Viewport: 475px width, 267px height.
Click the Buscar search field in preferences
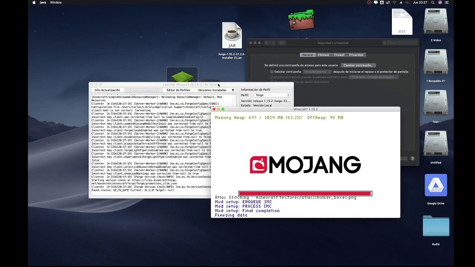(400, 43)
